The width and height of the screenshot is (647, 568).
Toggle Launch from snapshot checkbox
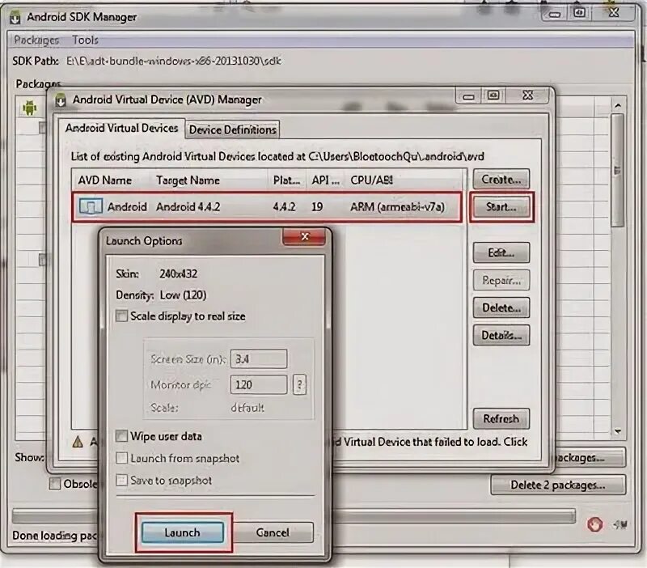(121, 458)
